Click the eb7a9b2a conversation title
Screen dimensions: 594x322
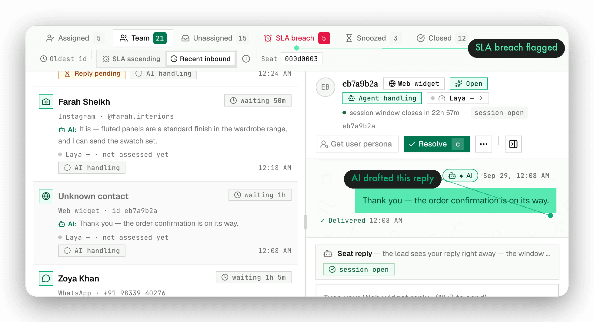click(x=360, y=84)
